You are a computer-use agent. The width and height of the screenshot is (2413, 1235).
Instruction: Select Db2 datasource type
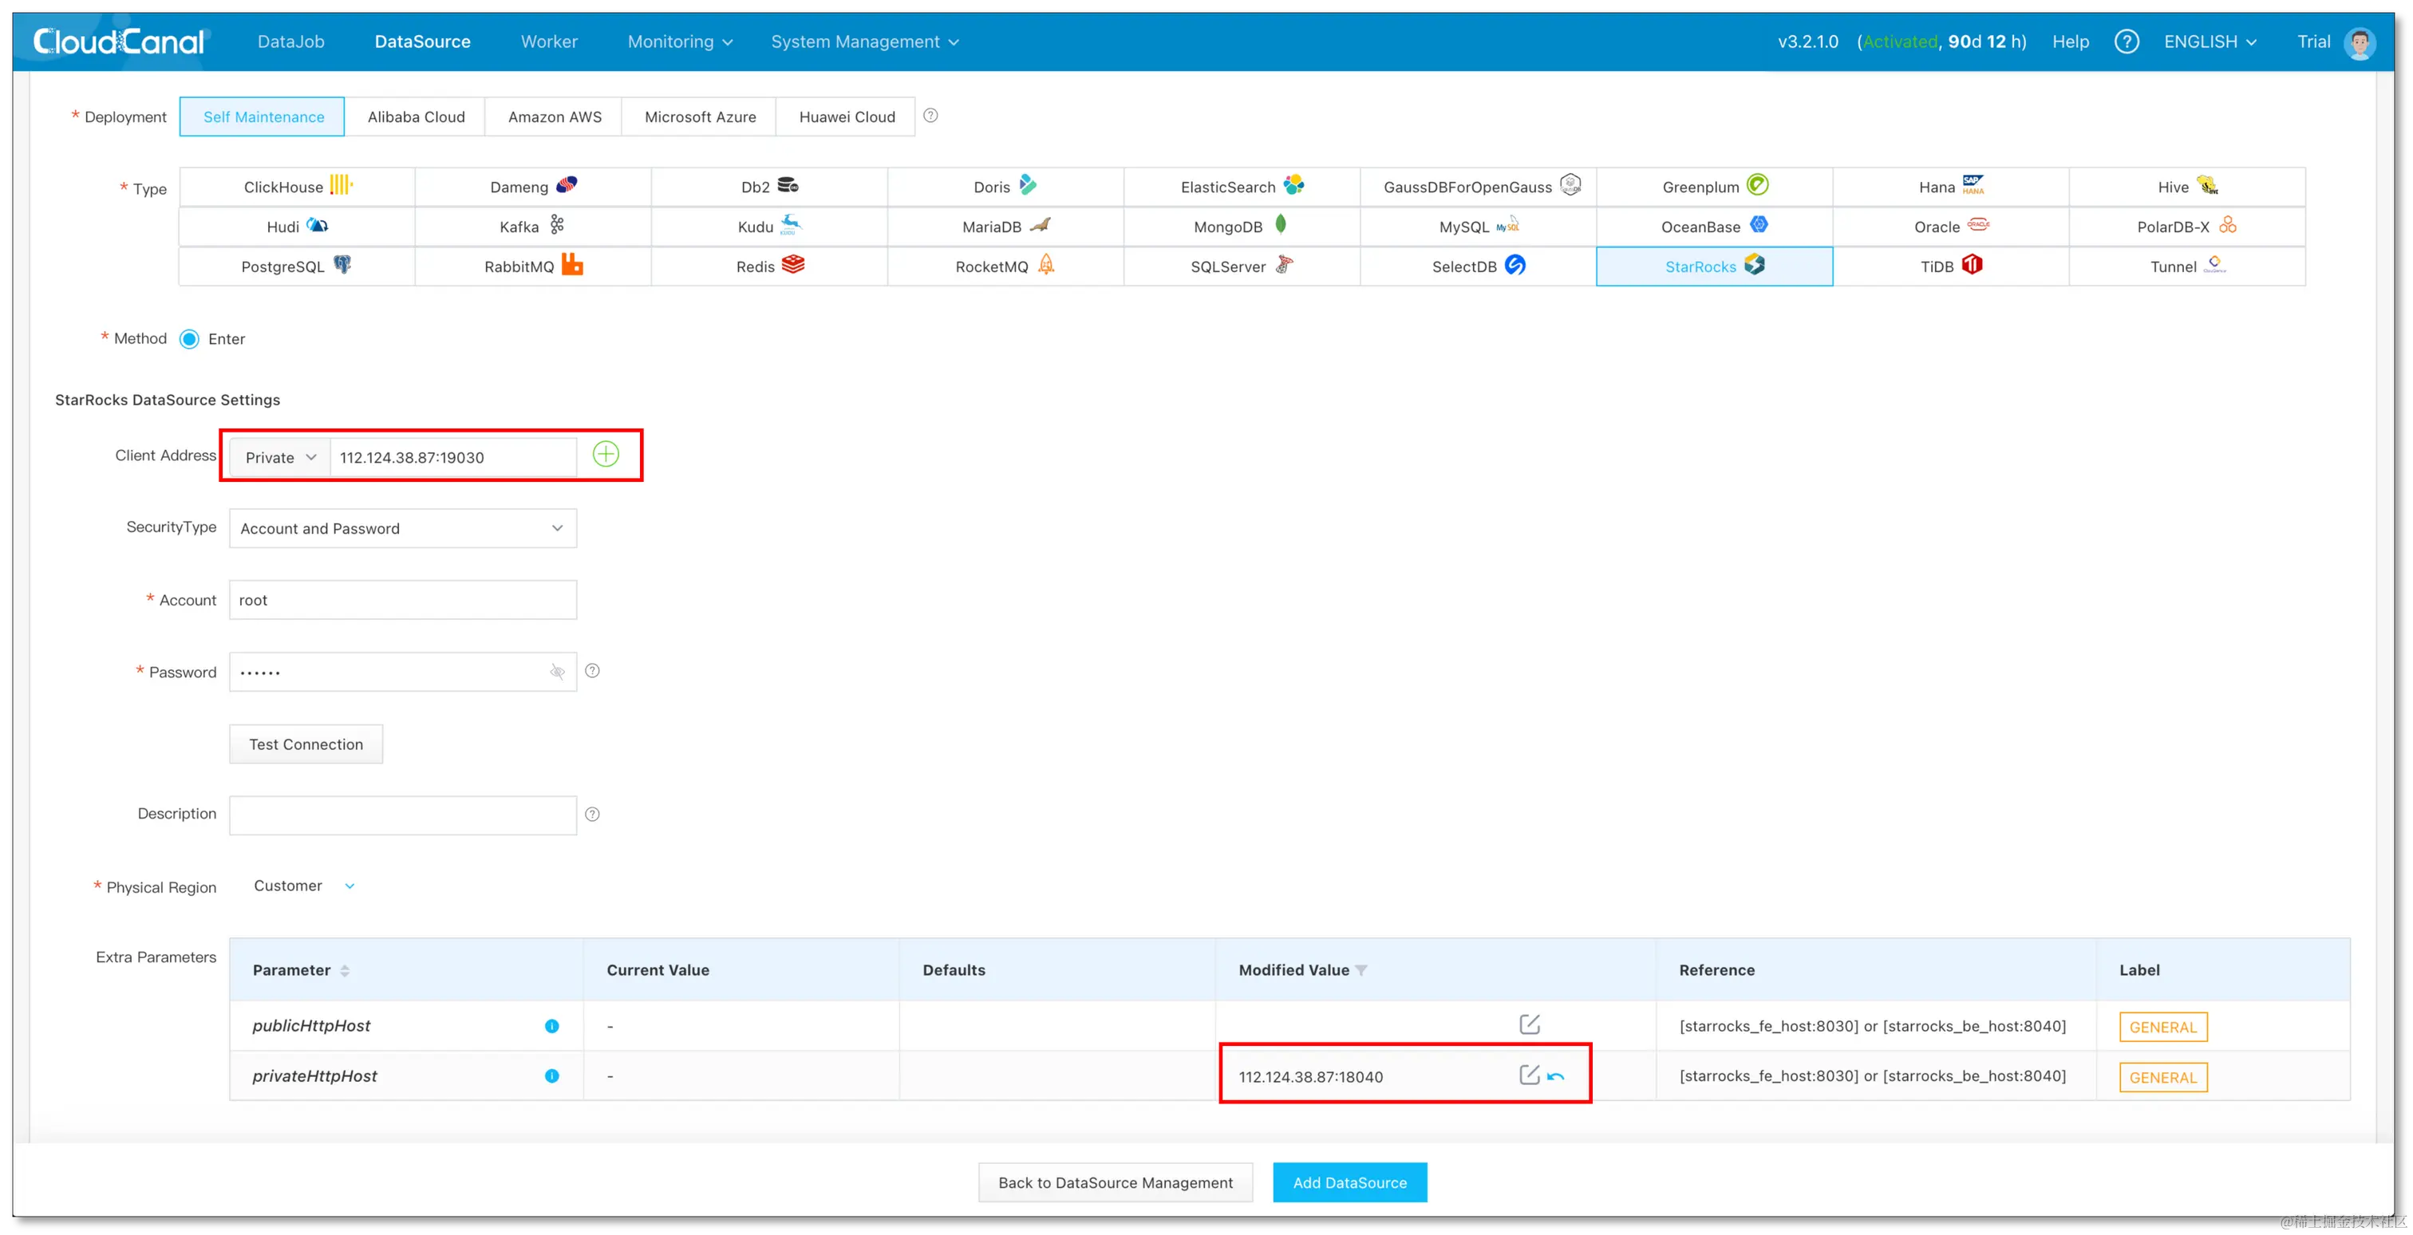pyautogui.click(x=769, y=187)
